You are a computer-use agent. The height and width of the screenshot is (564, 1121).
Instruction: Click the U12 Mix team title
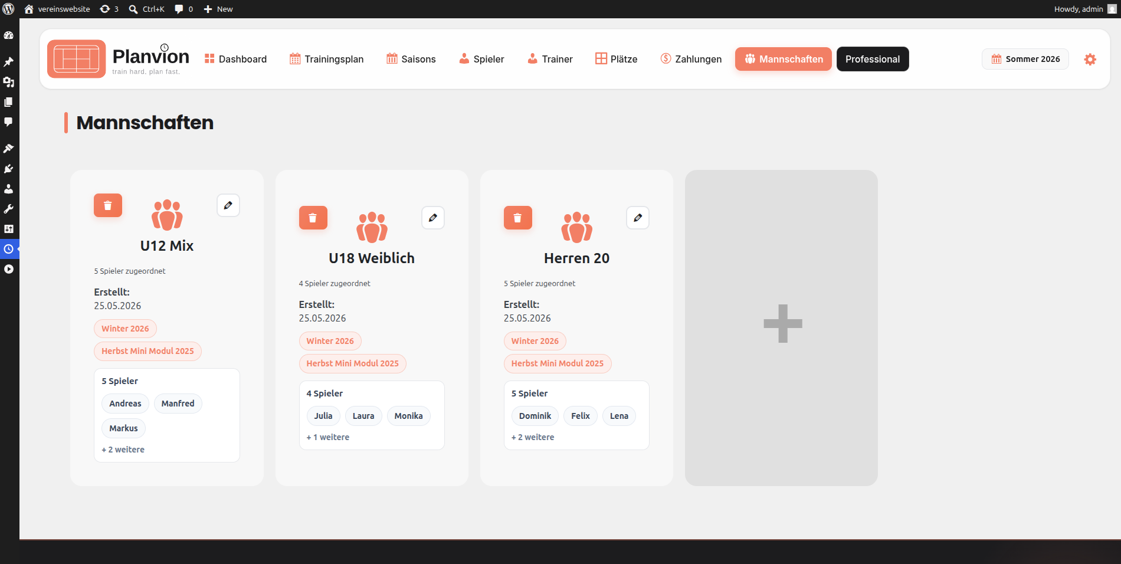(x=167, y=246)
